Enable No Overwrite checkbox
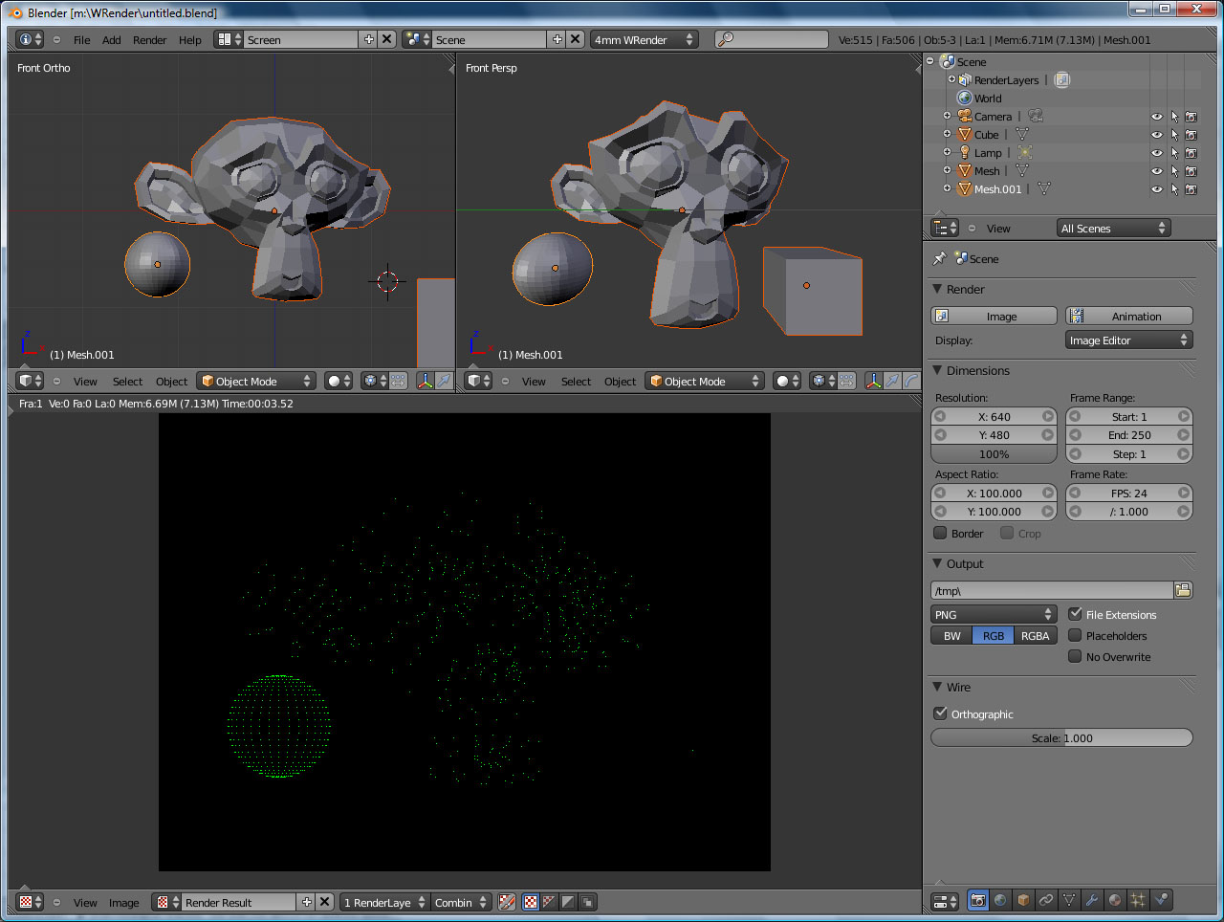1224x922 pixels. click(x=1075, y=656)
